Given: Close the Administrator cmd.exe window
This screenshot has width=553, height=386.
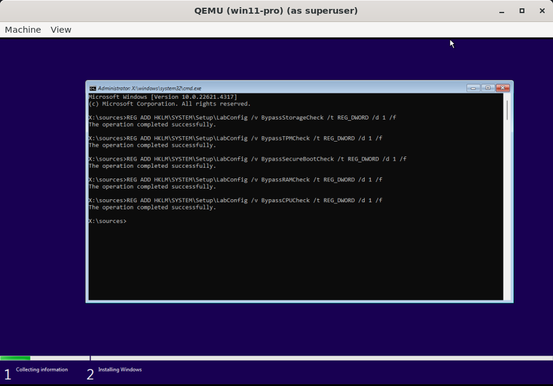Looking at the screenshot, I should pos(502,88).
